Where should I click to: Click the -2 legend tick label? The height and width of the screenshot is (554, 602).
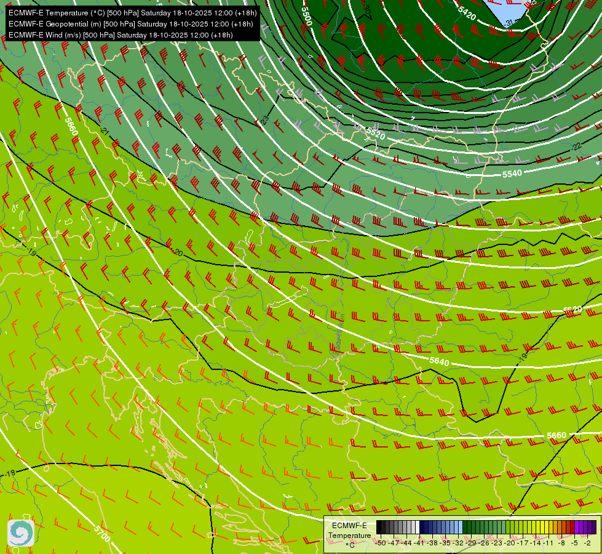[587, 544]
